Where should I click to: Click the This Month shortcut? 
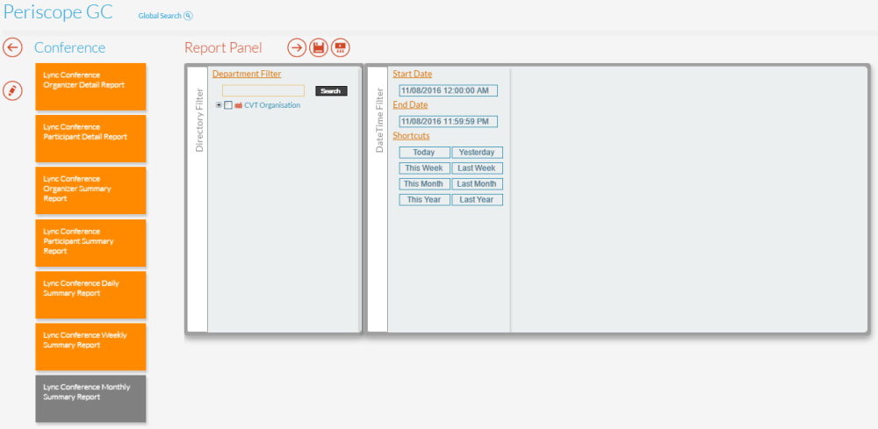pos(424,183)
